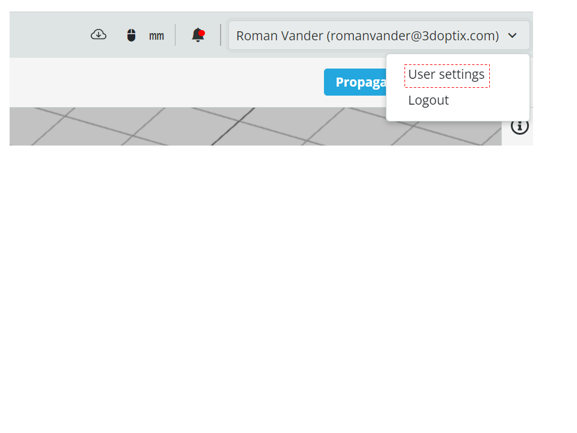Open the mouse controls icon
The image size is (577, 433).
(132, 35)
